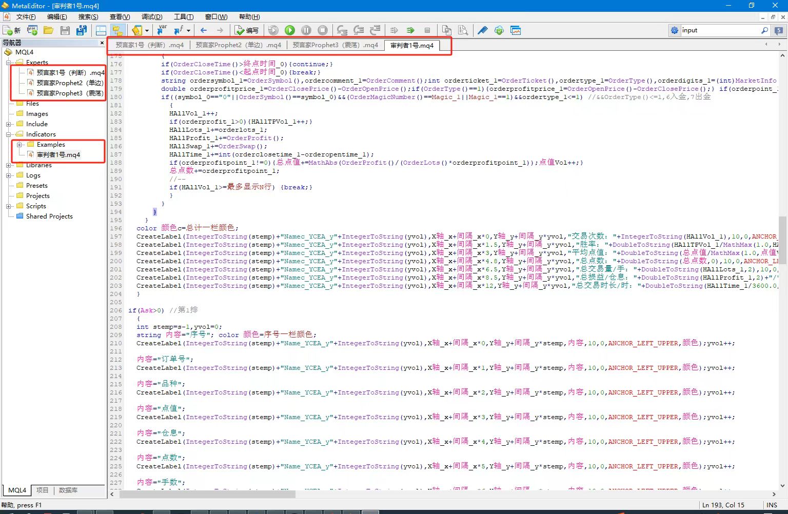
Task: Click the navigate back blue arrow
Action: pos(204,31)
